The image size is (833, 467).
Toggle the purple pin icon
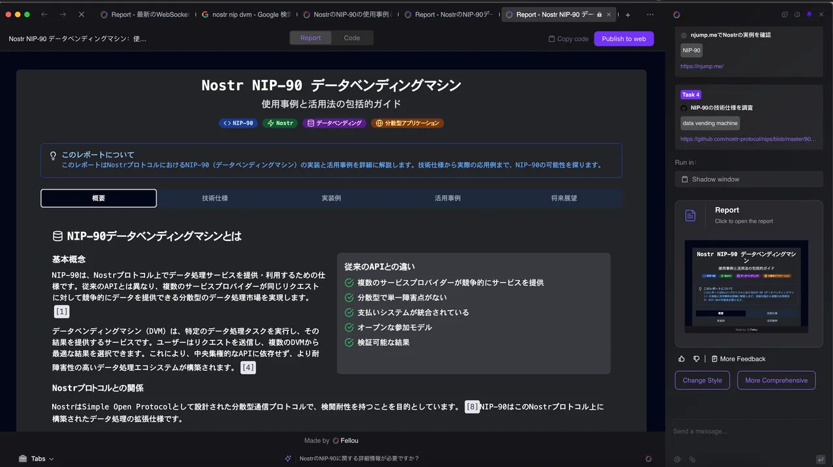809,14
